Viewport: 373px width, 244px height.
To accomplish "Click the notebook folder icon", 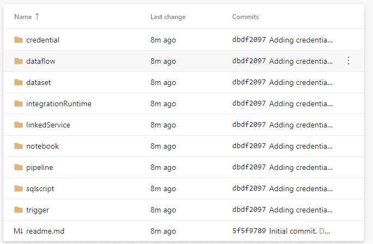I will (19, 146).
